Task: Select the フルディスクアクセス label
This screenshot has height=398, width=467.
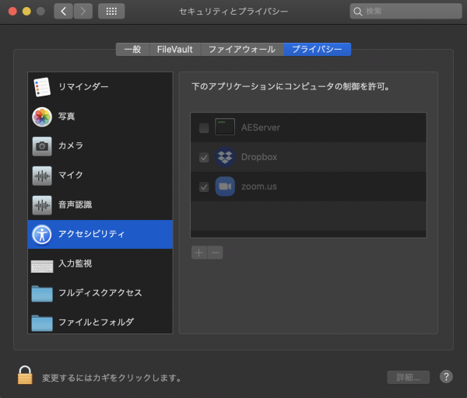Action: 100,293
